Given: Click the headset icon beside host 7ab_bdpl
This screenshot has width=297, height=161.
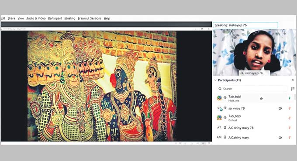Looking at the screenshot, I should point(225,97).
